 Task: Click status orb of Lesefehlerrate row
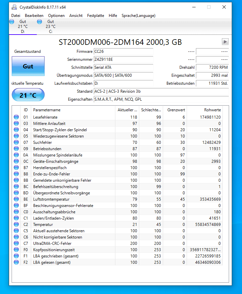click(x=16, y=117)
